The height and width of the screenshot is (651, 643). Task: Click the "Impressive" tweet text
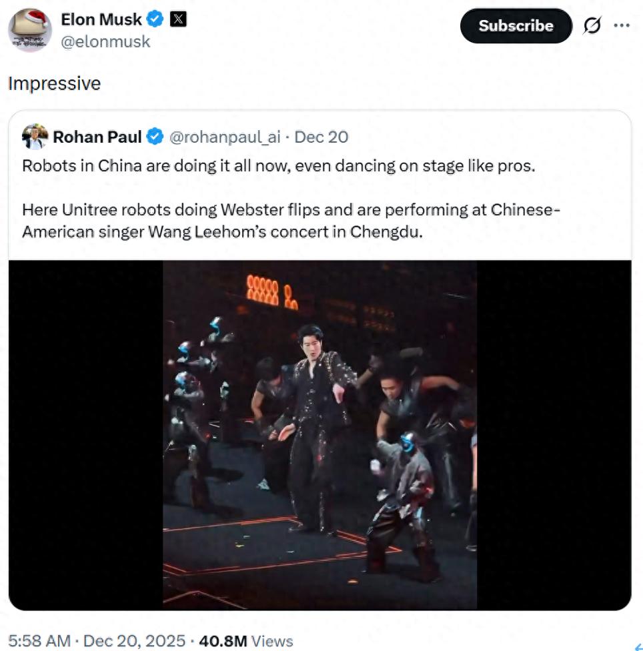coord(54,83)
